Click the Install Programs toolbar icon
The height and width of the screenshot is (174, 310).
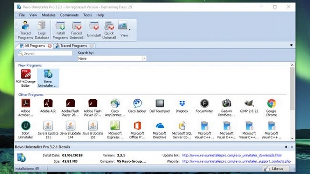60,30
